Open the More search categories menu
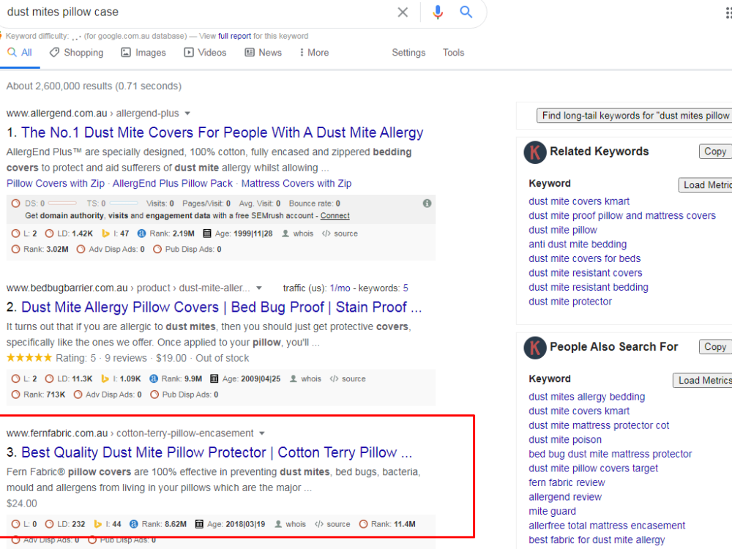The image size is (732, 549). click(x=314, y=53)
